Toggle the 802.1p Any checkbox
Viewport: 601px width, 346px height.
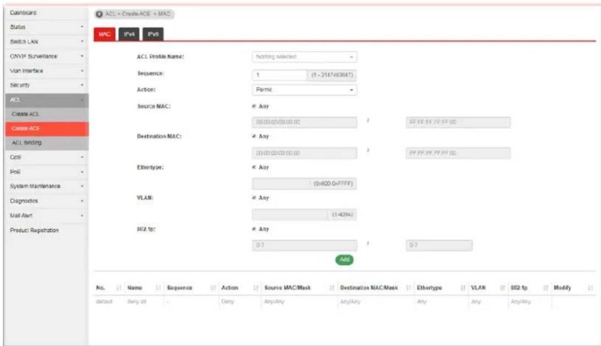coord(254,229)
